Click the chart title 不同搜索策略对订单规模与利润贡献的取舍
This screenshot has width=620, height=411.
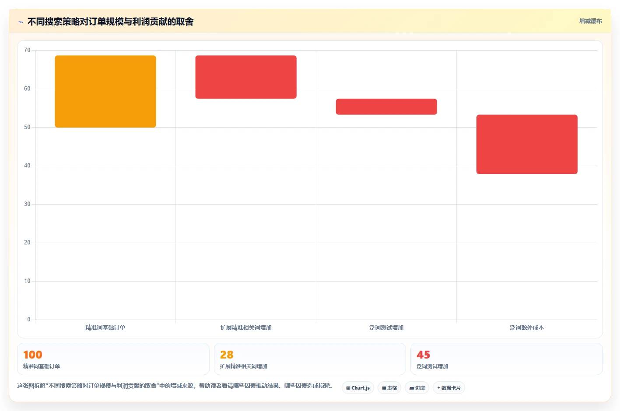click(110, 22)
